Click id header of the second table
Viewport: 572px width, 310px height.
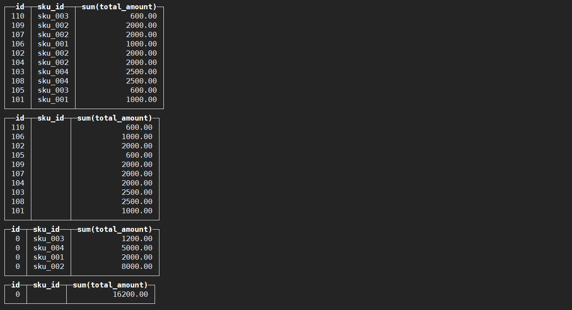coord(20,118)
